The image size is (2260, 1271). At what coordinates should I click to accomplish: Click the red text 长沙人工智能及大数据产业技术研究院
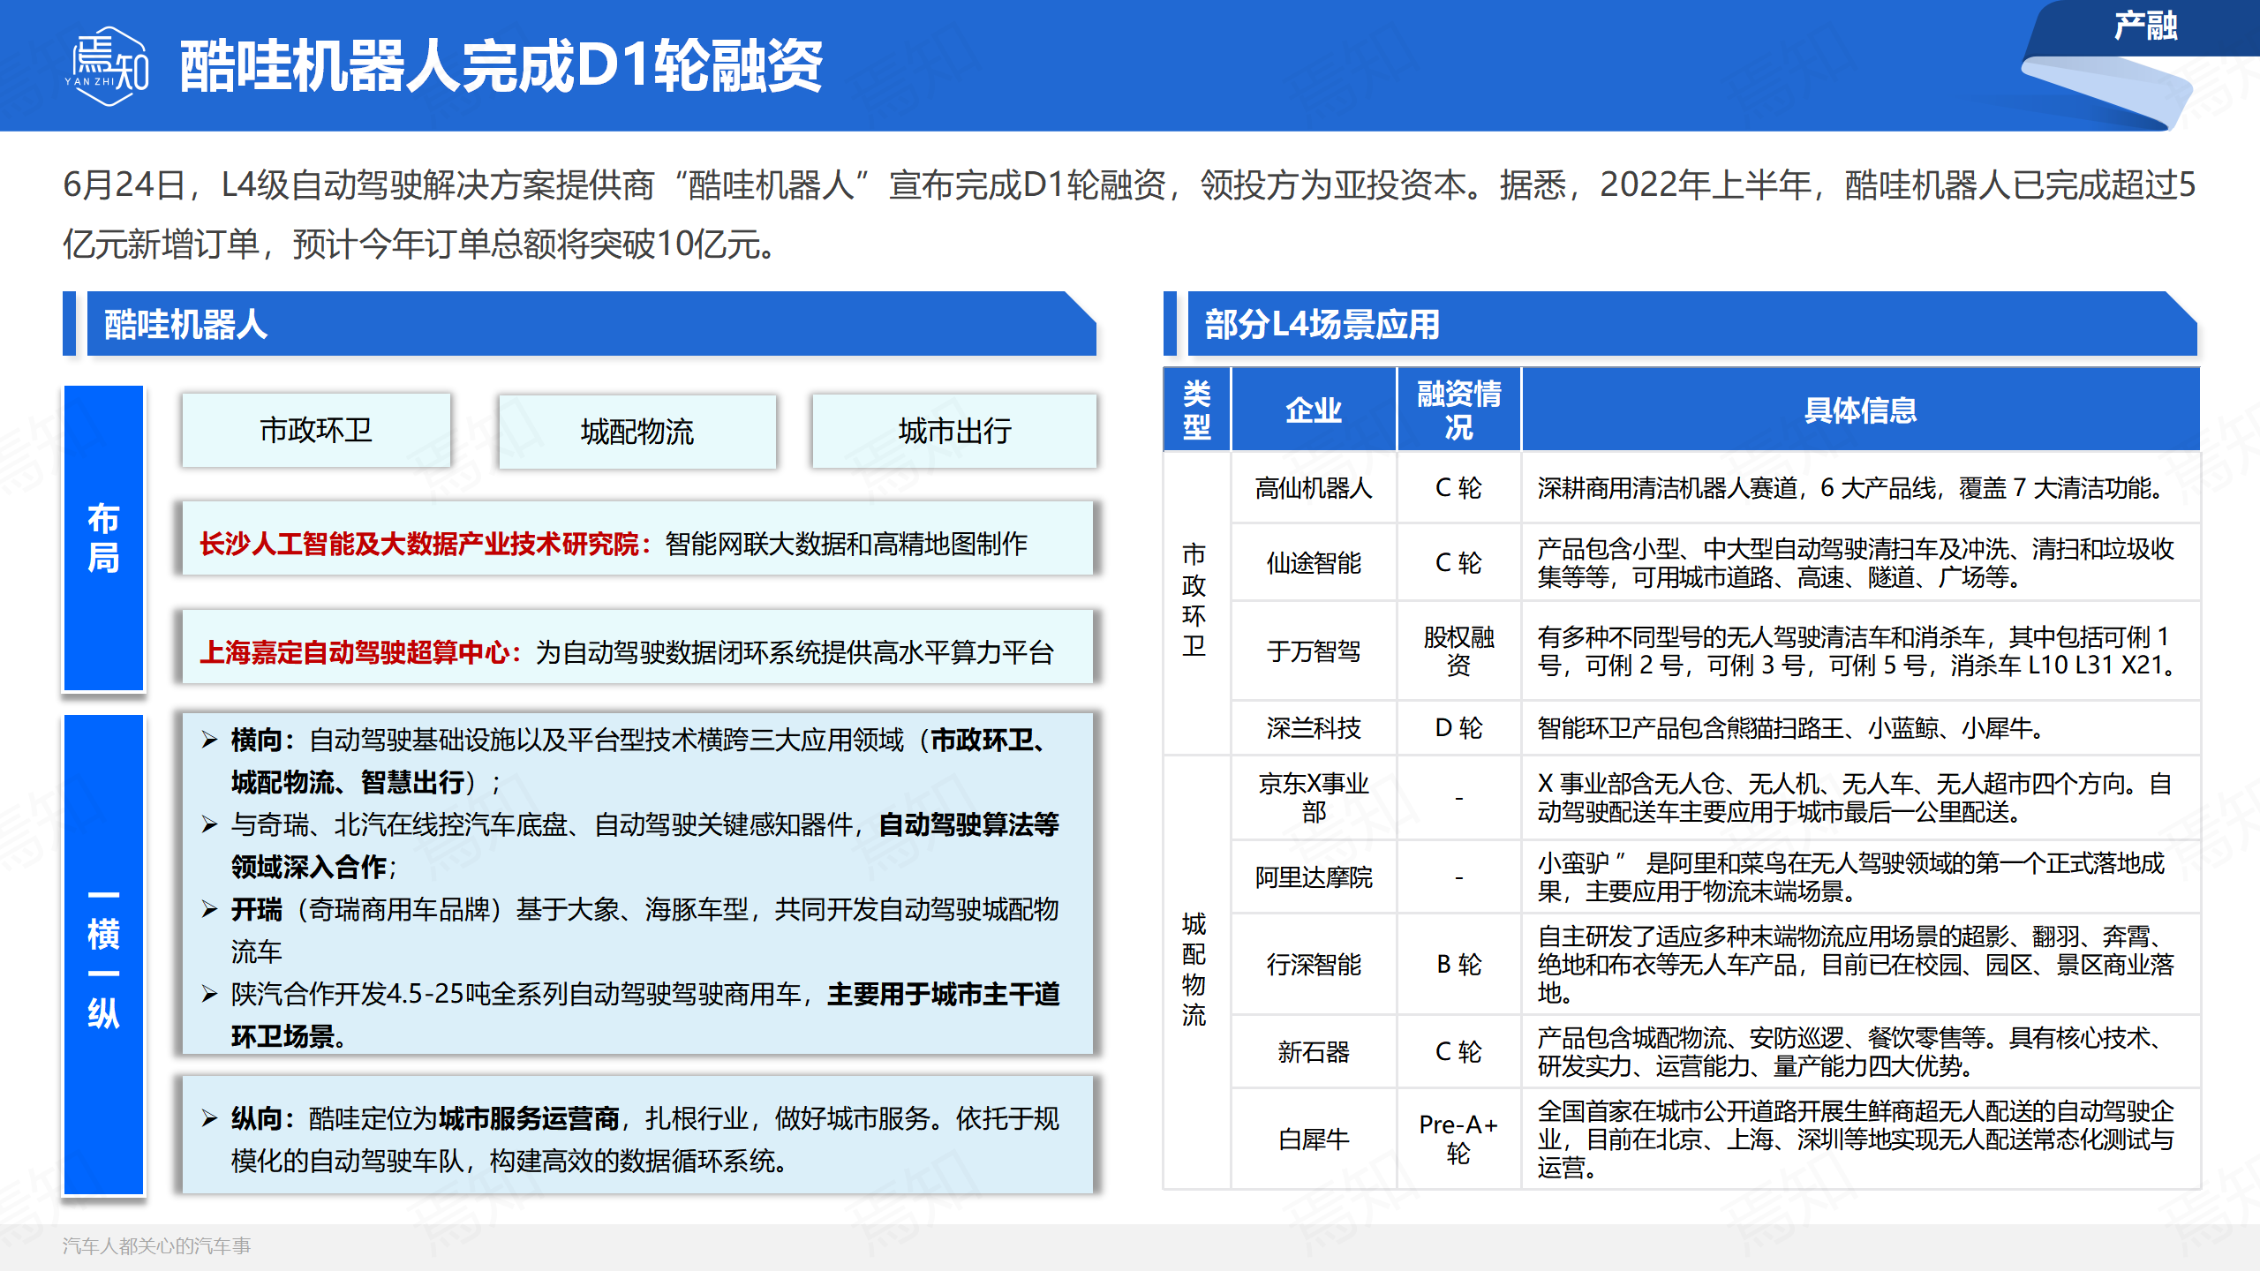click(419, 544)
